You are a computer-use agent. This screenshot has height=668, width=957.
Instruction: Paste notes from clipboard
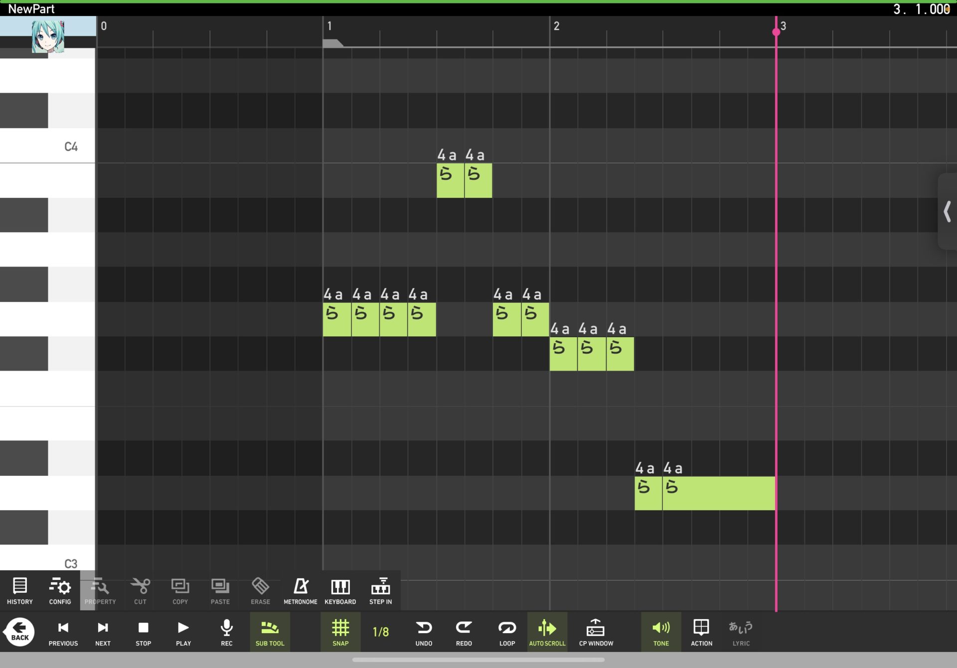tap(220, 590)
